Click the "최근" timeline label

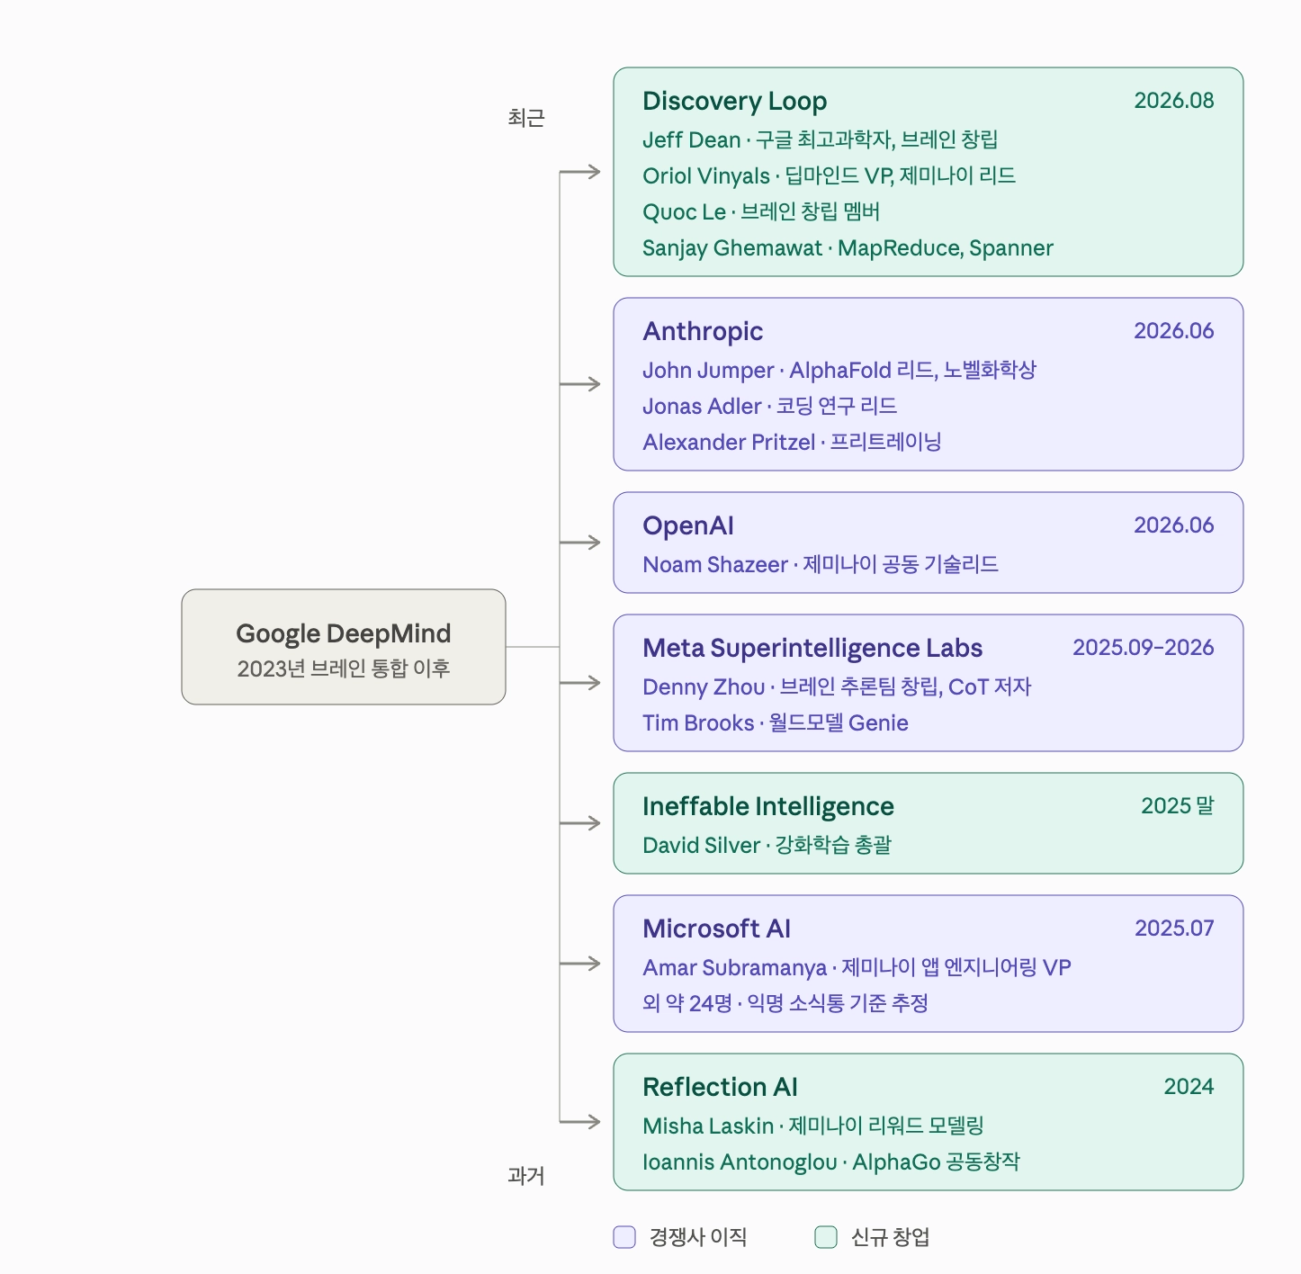(x=526, y=118)
